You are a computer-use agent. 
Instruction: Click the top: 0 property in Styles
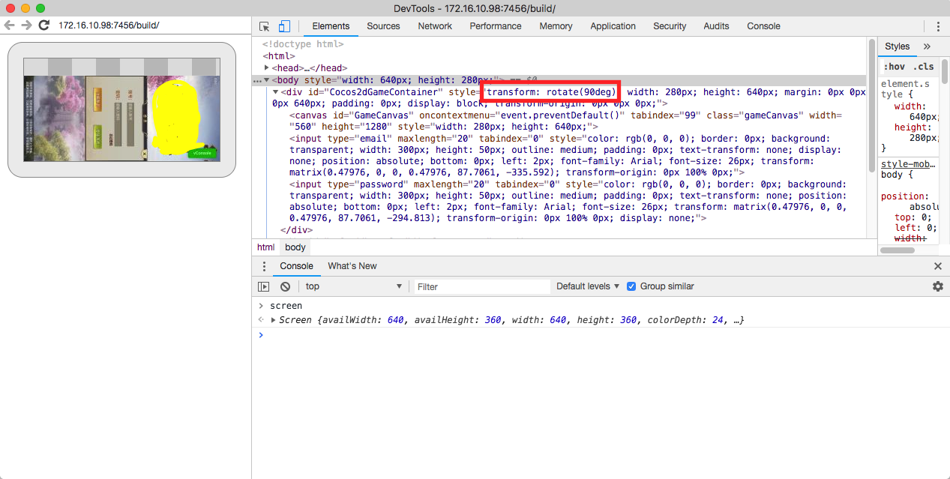pos(913,217)
